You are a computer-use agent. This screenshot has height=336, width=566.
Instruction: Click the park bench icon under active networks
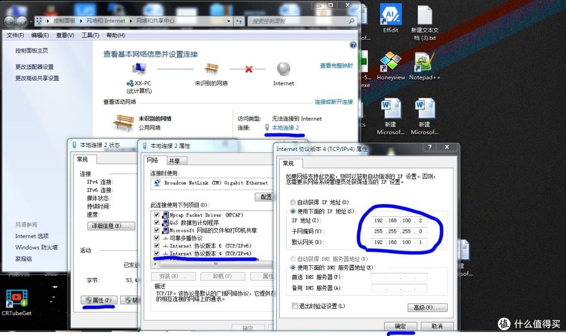[124, 123]
